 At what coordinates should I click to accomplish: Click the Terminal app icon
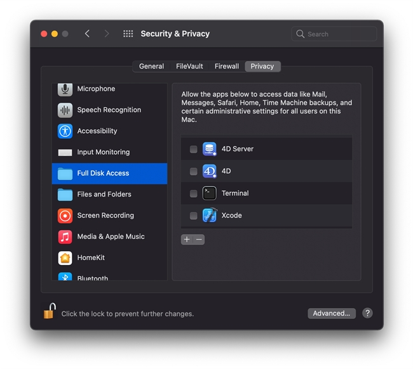click(210, 193)
